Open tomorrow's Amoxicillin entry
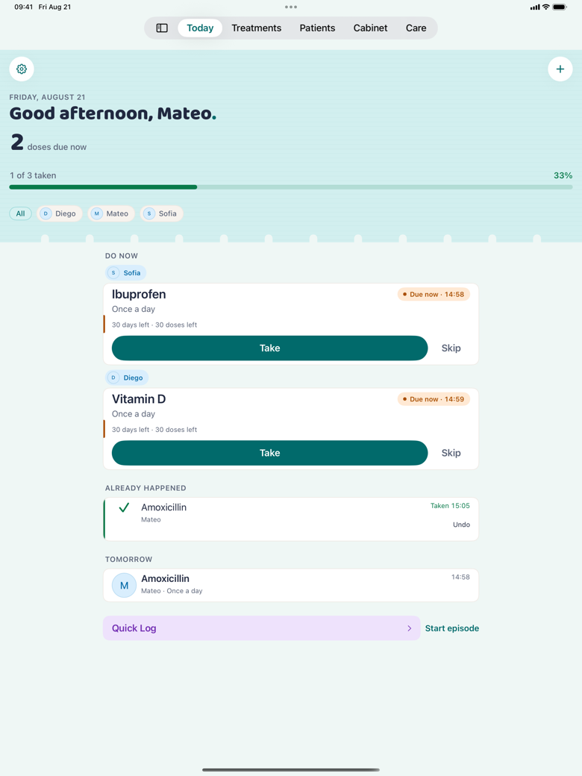The image size is (582, 776). 291,586
